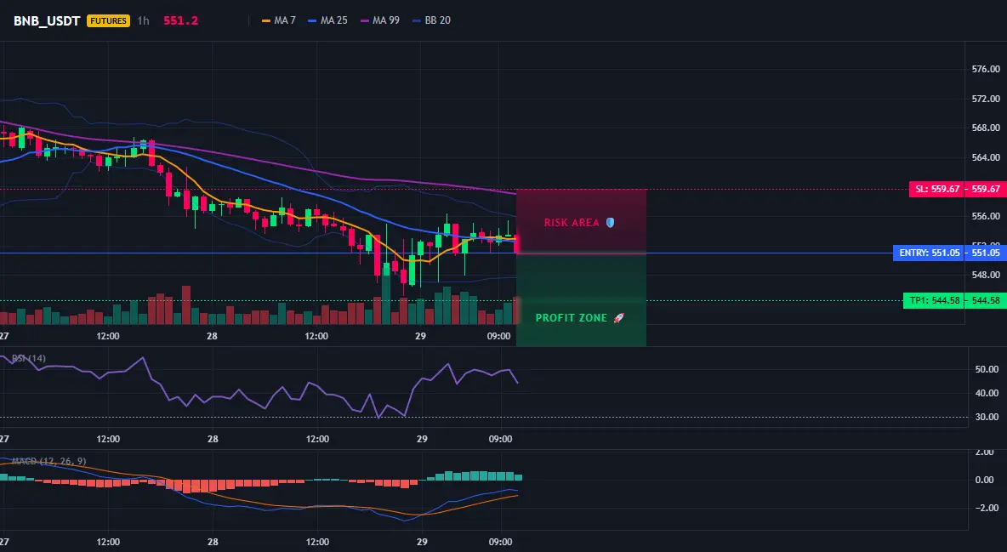Click 548.00 on the price axis
Viewport: 1007px width, 552px height.
(x=986, y=275)
